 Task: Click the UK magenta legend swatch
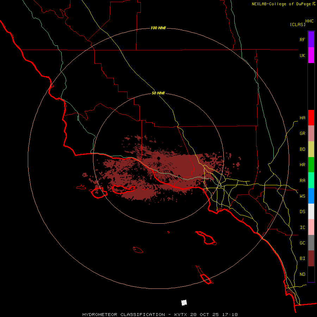[x=311, y=55]
